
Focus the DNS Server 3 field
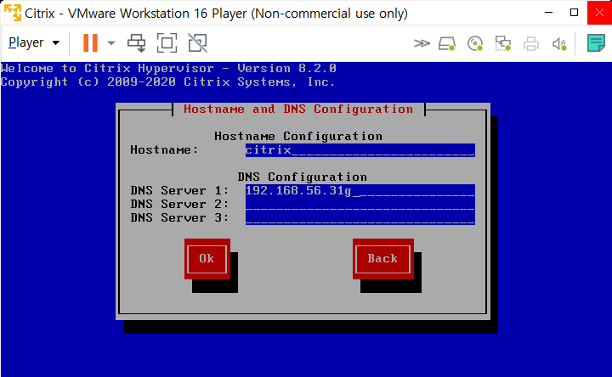click(360, 218)
